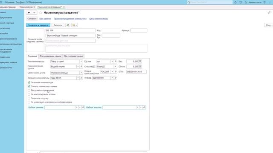Close the 'Номенклатура' tab

point(34,7)
